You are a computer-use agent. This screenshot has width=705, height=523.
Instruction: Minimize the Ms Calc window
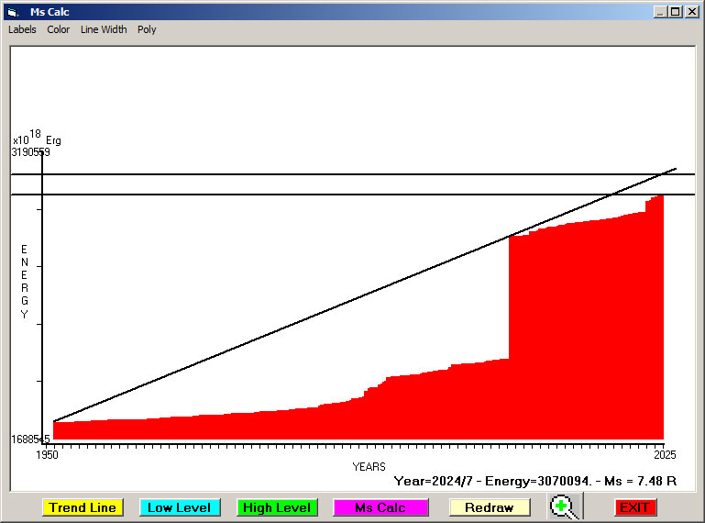(660, 12)
